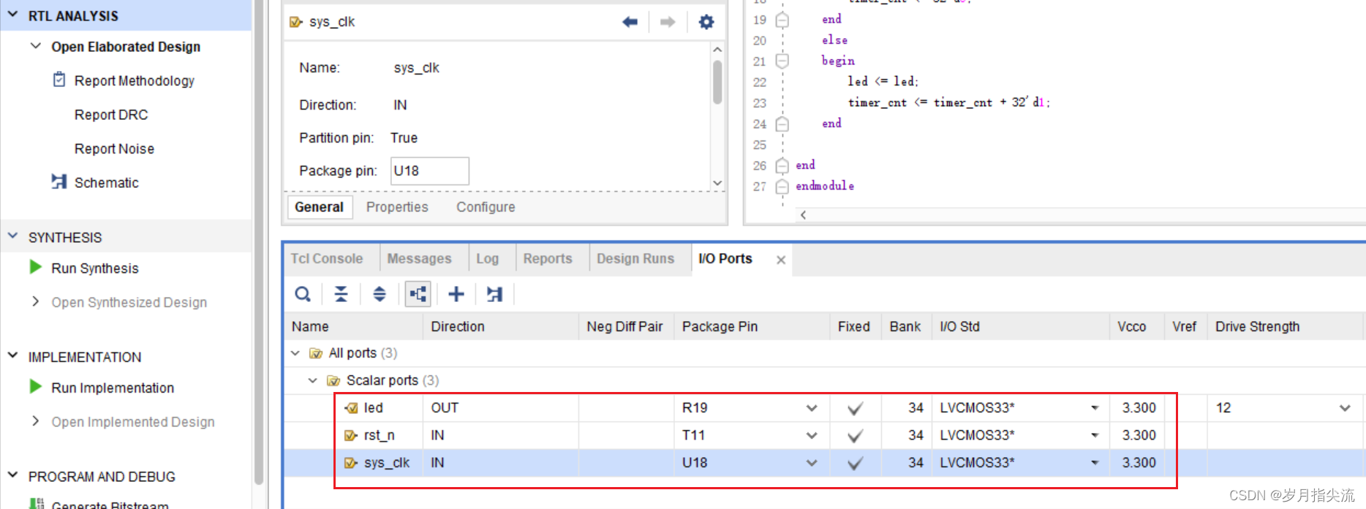Collapse the SYNTHESIS section
The width and height of the screenshot is (1366, 509).
[12, 236]
